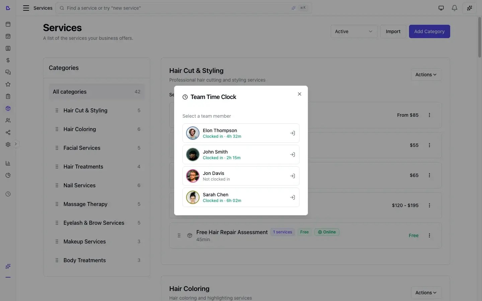Open the dollar sign payments icon
This screenshot has height=301, width=482.
[8, 60]
